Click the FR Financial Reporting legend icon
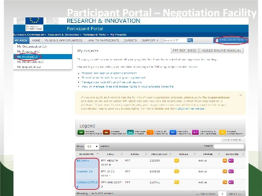This screenshot has width=262, height=196. coord(150,132)
